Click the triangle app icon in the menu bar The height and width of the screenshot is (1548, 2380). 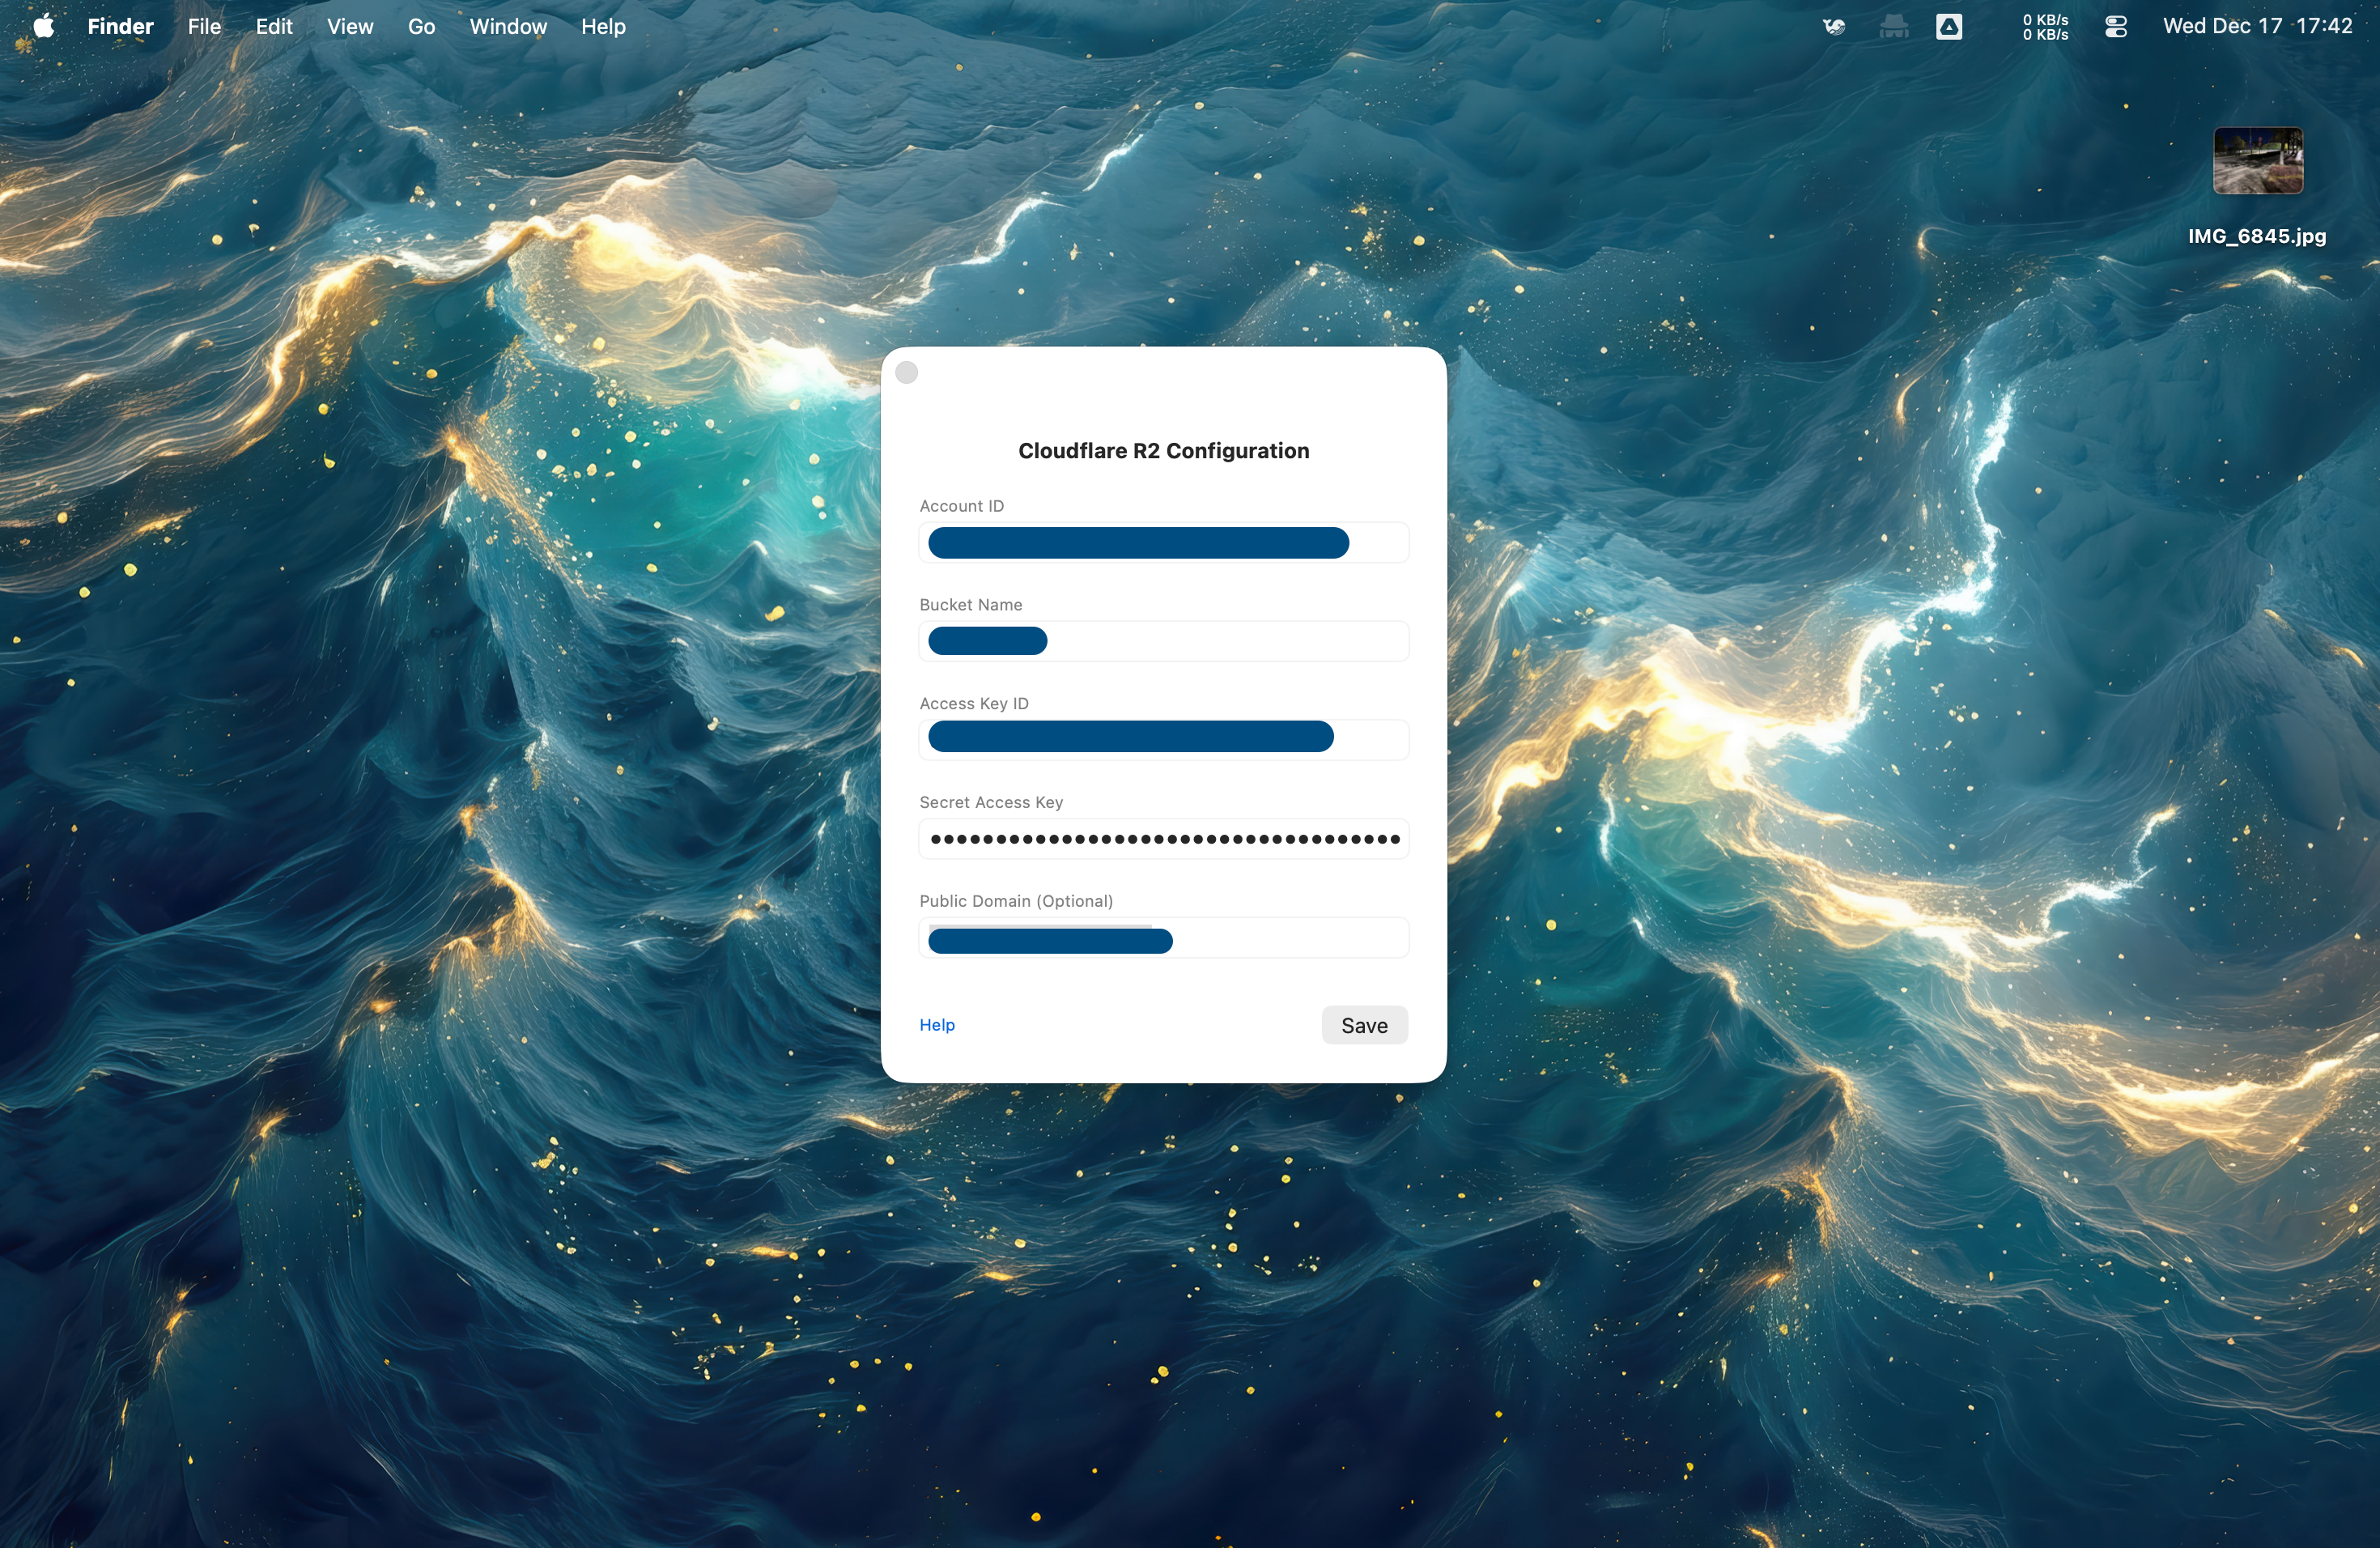click(1951, 26)
